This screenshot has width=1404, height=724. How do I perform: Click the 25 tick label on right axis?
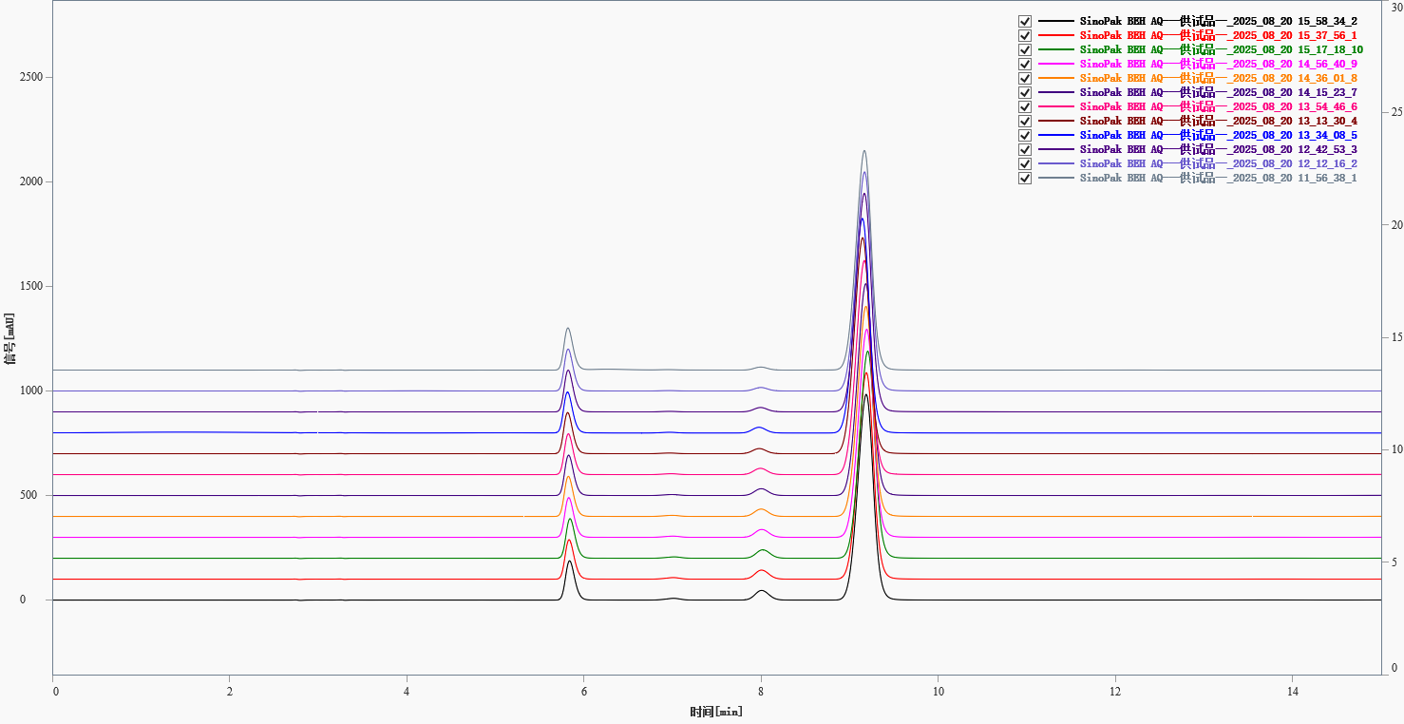pyautogui.click(x=1395, y=113)
